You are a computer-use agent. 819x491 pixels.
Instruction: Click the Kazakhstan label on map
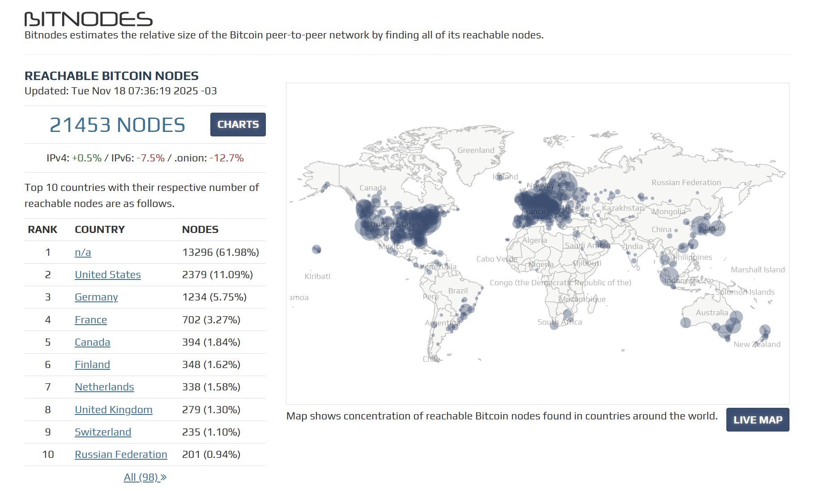click(623, 208)
